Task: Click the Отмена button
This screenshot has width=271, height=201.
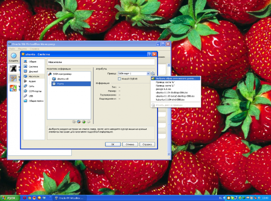Action: tap(130, 144)
